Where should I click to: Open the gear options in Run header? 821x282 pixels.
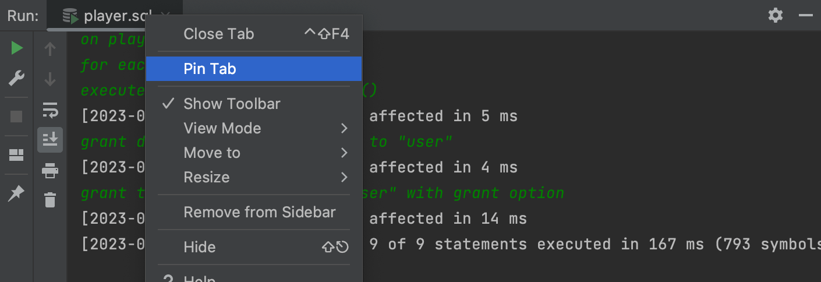click(776, 15)
